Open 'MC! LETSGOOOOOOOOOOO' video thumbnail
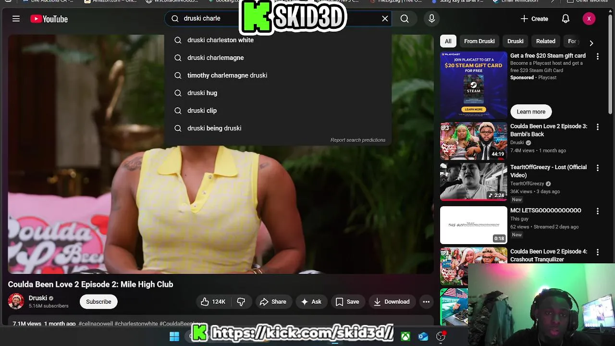Viewport: 615px width, 346px height. click(x=474, y=225)
